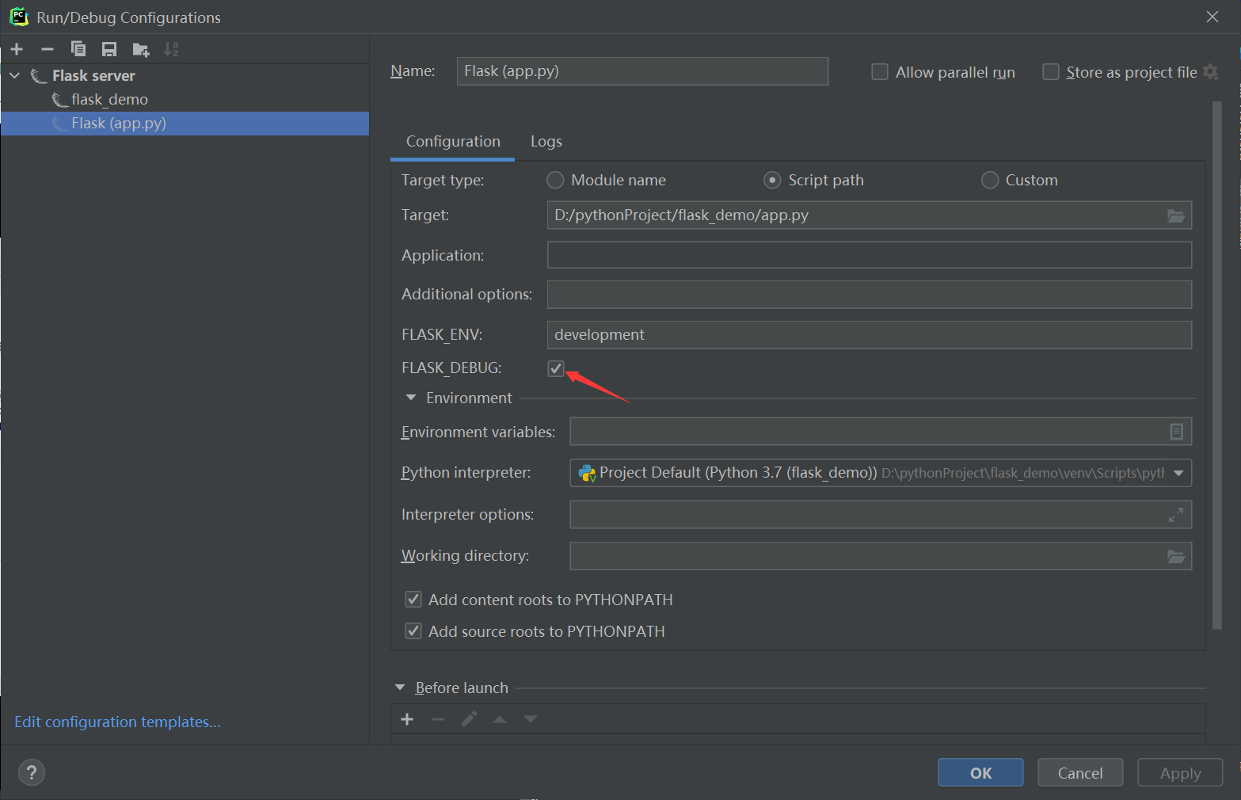Open Edit configuration templates link
This screenshot has height=800, width=1241.
point(117,722)
